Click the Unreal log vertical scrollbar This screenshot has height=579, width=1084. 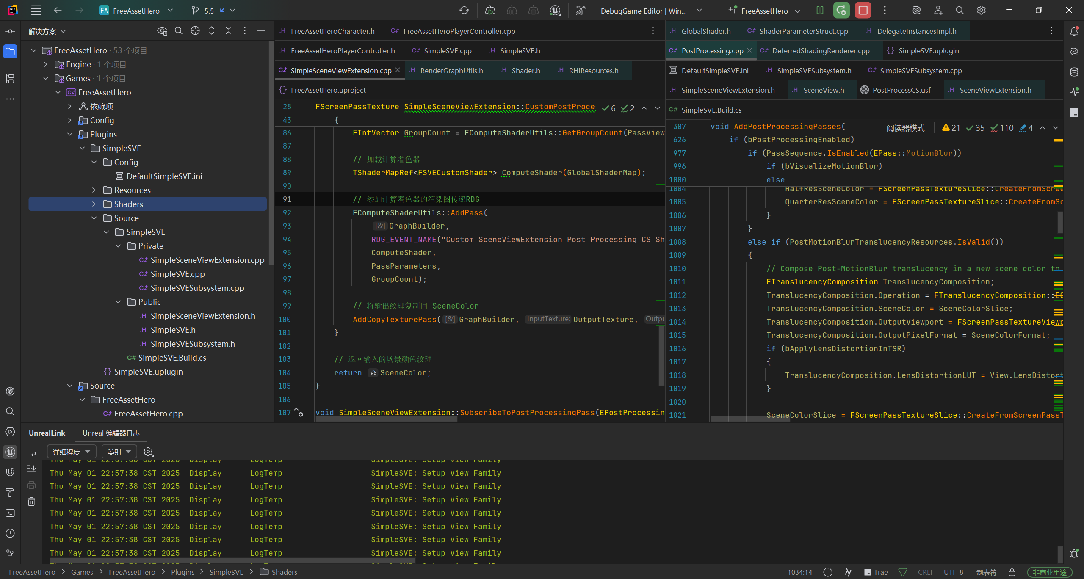point(1060,554)
